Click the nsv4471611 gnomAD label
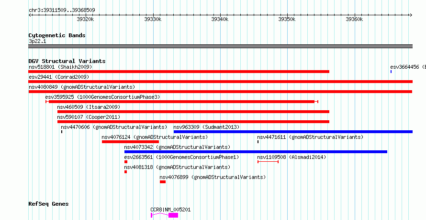 click(310, 137)
